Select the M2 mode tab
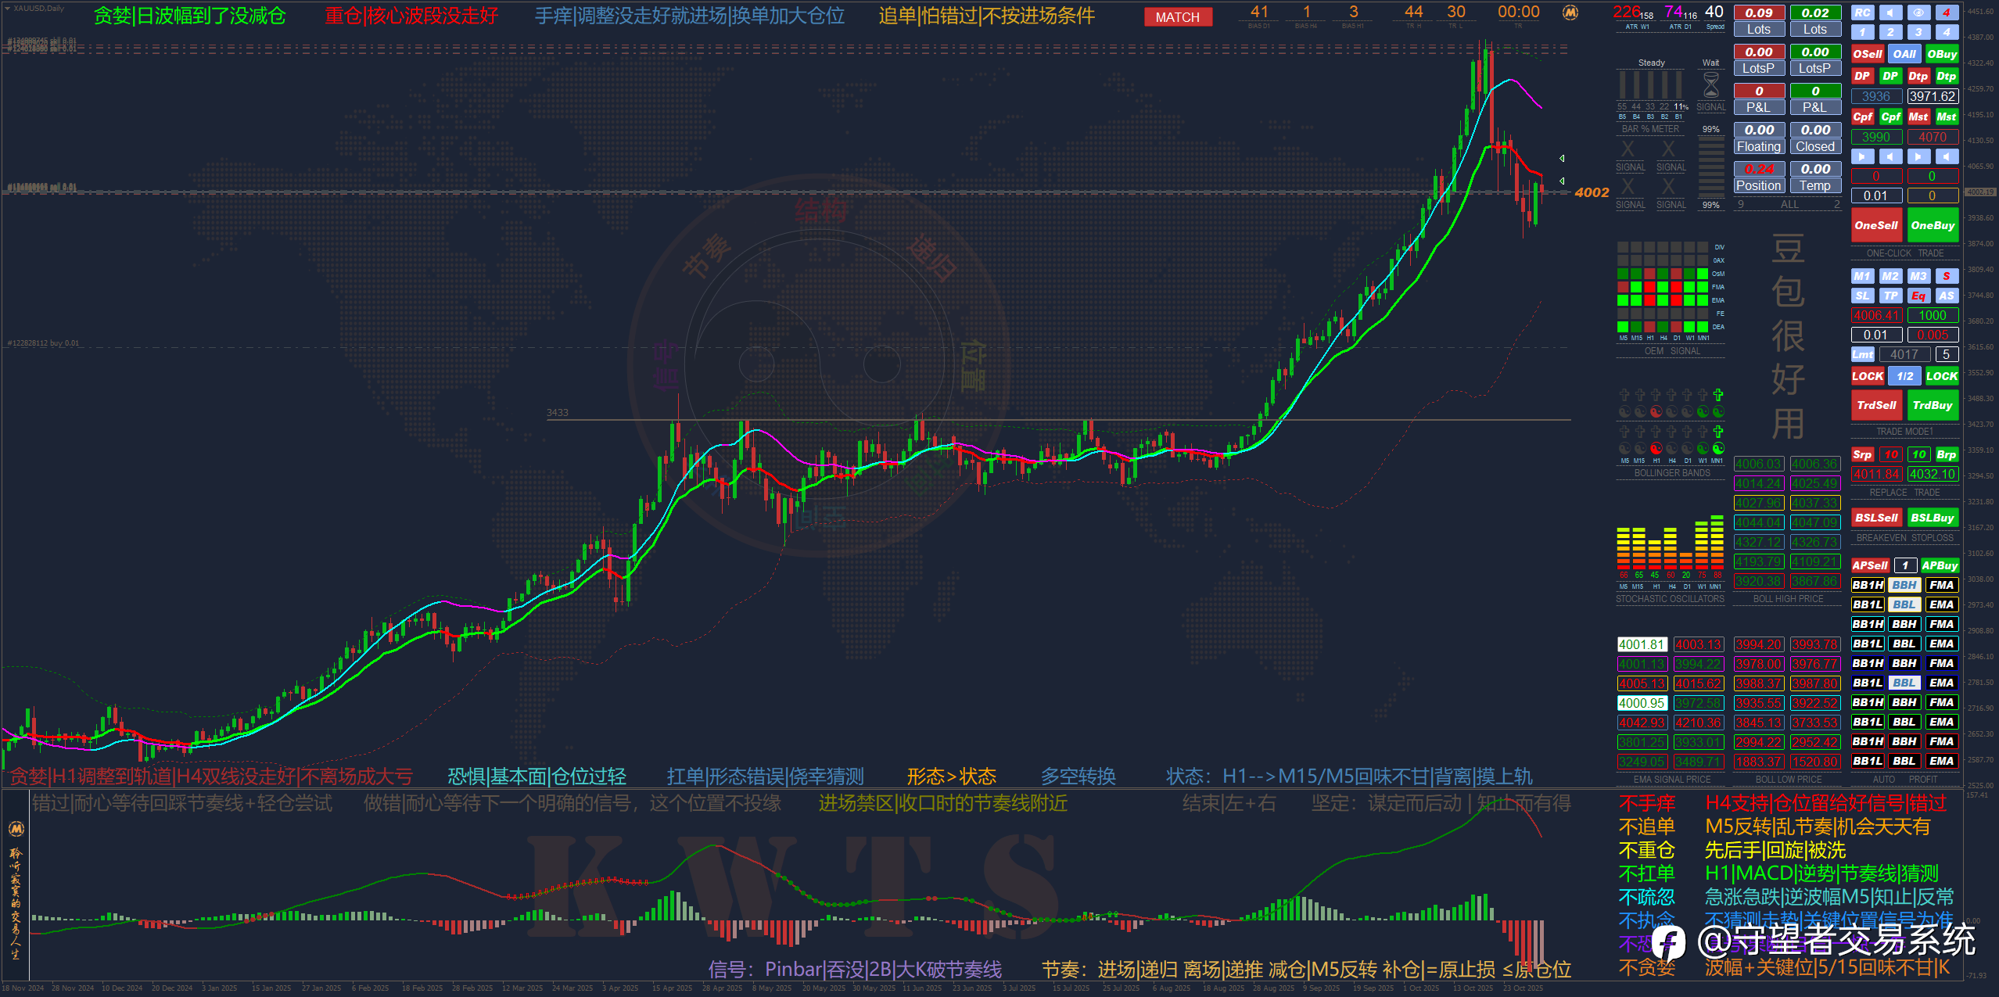Screen dimensions: 1999x997 point(1890,276)
